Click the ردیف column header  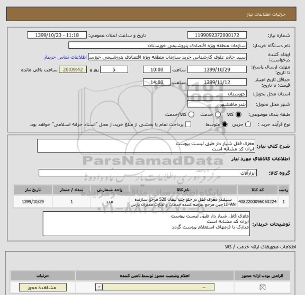[284, 190]
